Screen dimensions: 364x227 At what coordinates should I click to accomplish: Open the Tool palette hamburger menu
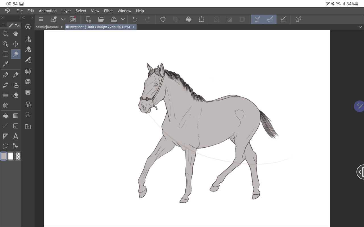click(x=3, y=25)
